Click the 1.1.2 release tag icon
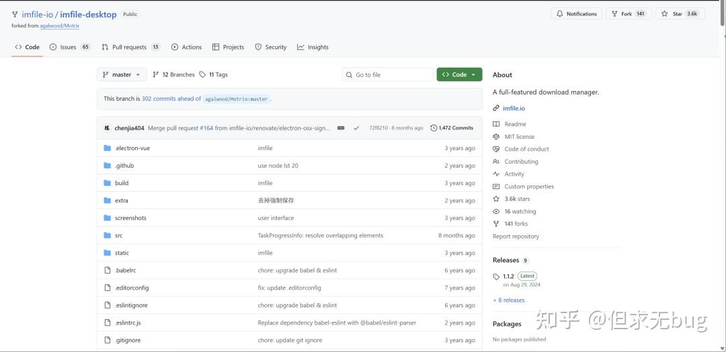 click(x=496, y=277)
